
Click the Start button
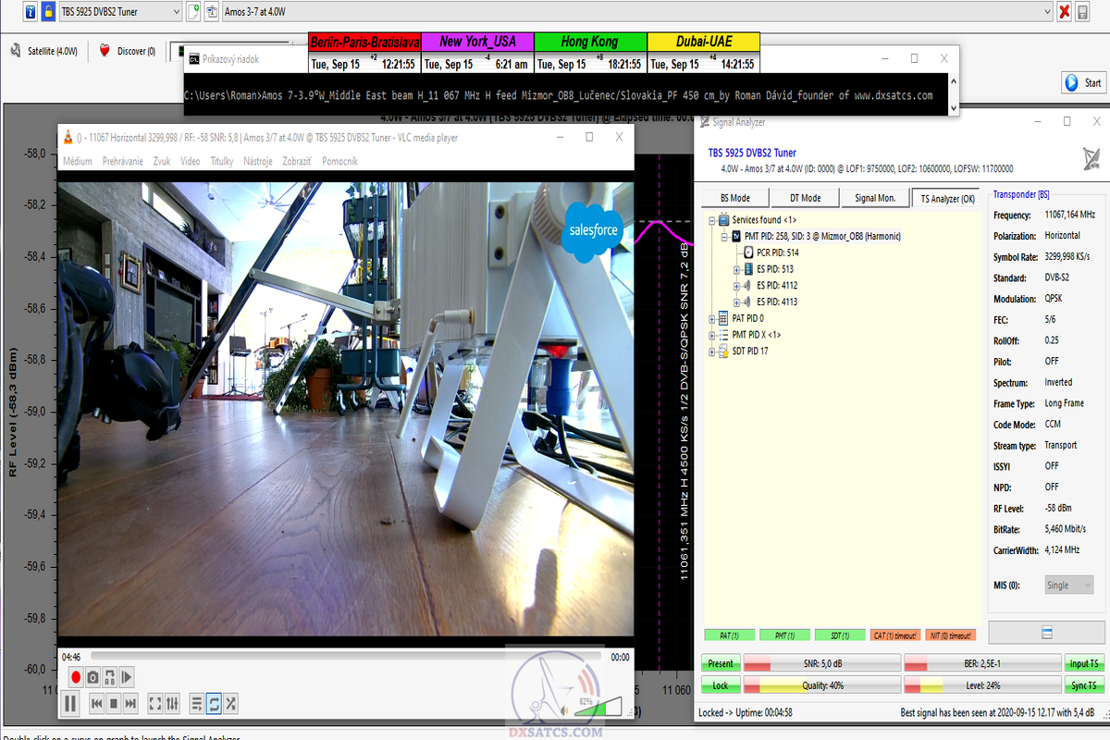[1083, 82]
